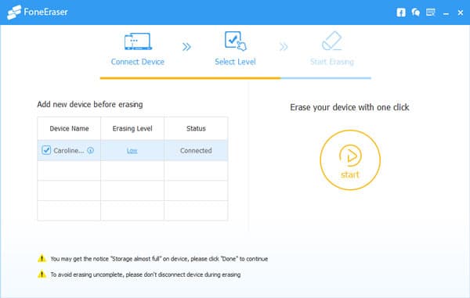470x298 pixels.
Task: Click the Connected status cell
Action: (196, 150)
